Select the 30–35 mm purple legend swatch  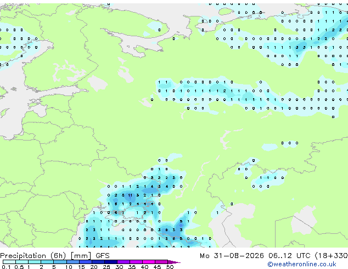coord(123,262)
